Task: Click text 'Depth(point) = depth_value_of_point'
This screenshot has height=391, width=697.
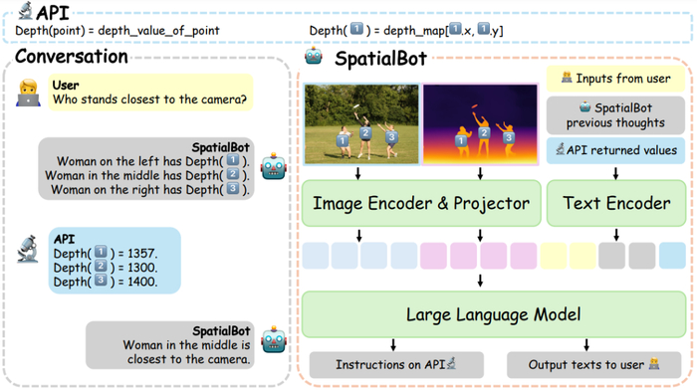Action: [x=117, y=31]
